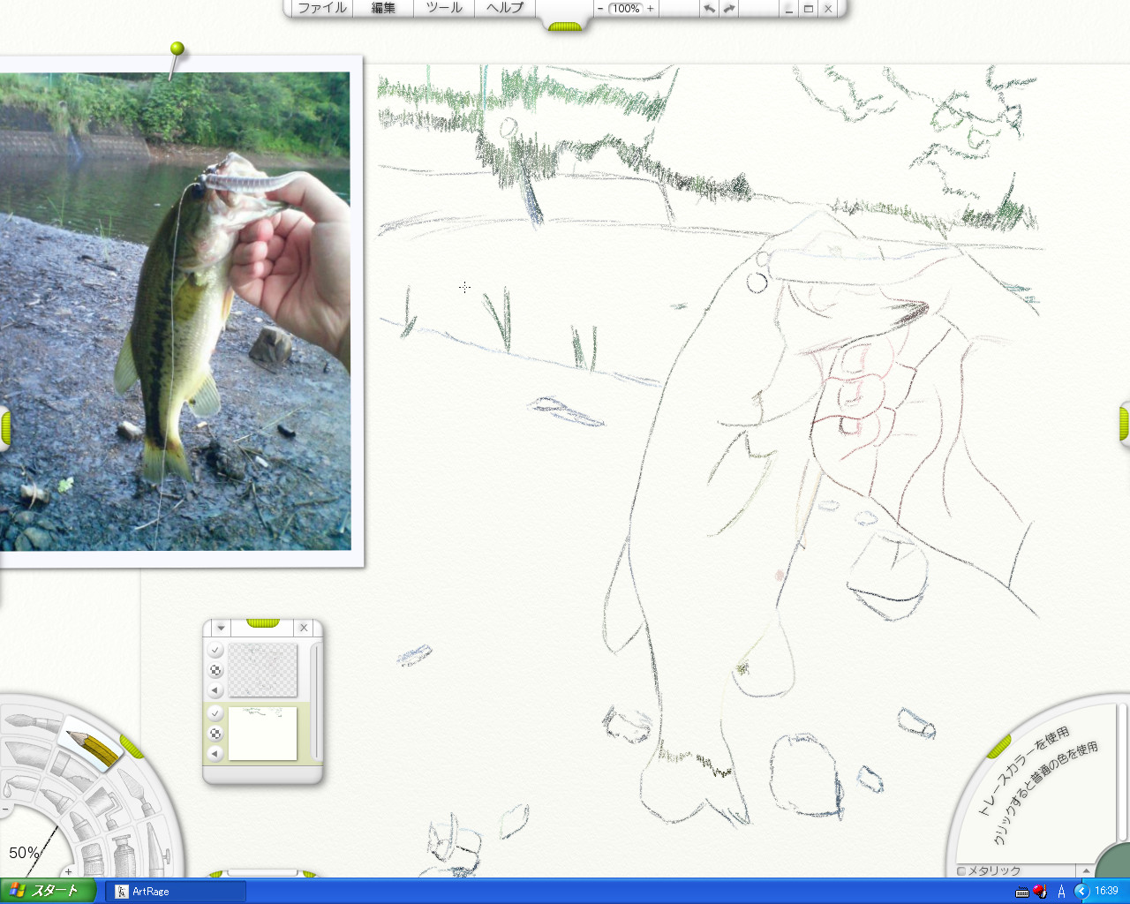Toggle visibility checkmark of bottom layer
1130x904 pixels.
(x=215, y=712)
